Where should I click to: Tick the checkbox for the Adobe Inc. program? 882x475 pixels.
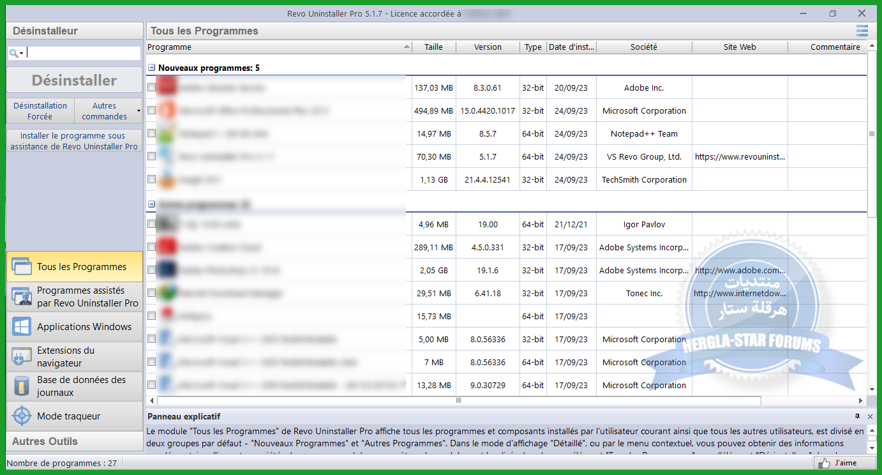tap(152, 87)
